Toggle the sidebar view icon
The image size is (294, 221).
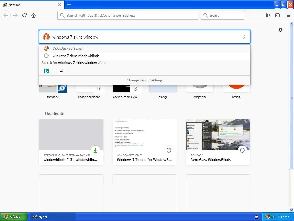277,16
